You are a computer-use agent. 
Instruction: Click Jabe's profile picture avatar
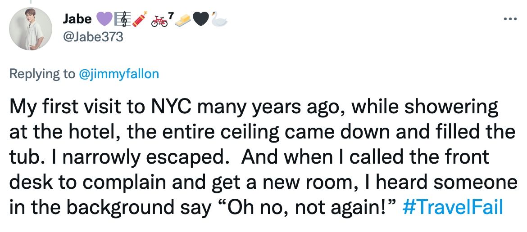31,28
